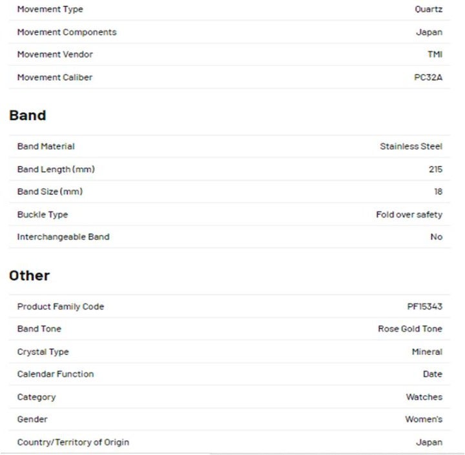
Task: Select the Crystal Type label
Action: pyautogui.click(x=43, y=352)
